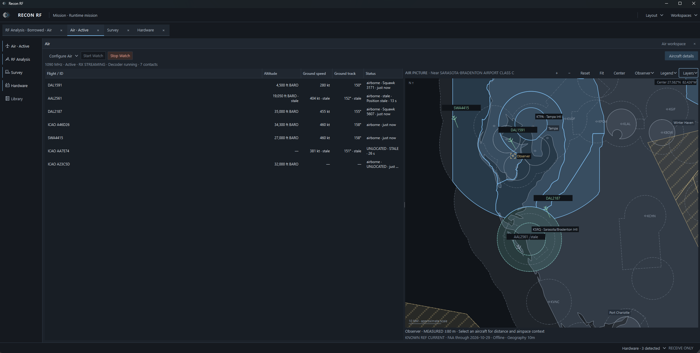Click the Observer marker on the map
This screenshot has width=700, height=353.
point(513,156)
